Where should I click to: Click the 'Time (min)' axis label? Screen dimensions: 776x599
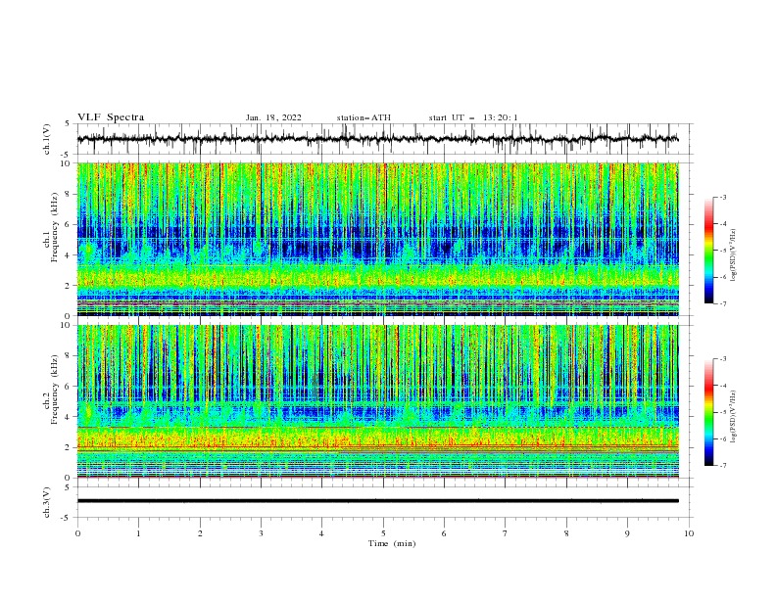[x=392, y=543]
